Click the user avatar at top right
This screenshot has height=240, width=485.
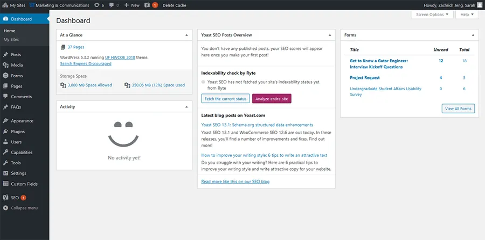point(480,5)
